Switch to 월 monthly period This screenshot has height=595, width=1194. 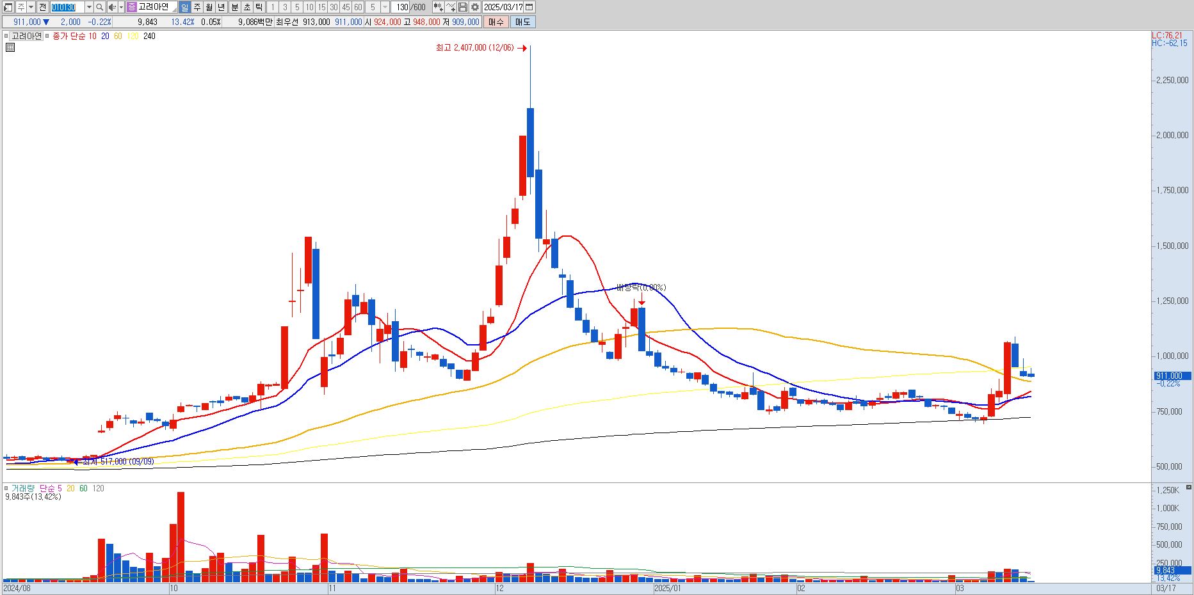209,7
